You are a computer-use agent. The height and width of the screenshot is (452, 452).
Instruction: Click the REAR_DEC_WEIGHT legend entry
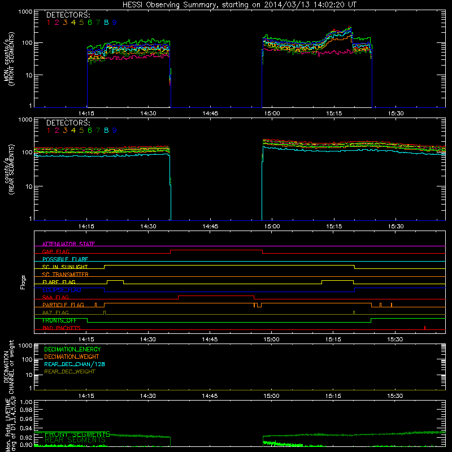click(69, 372)
